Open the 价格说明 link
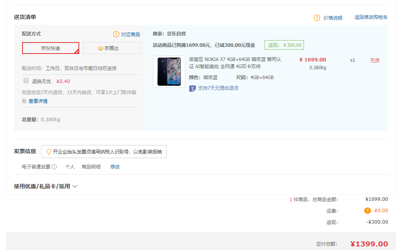 point(333,18)
